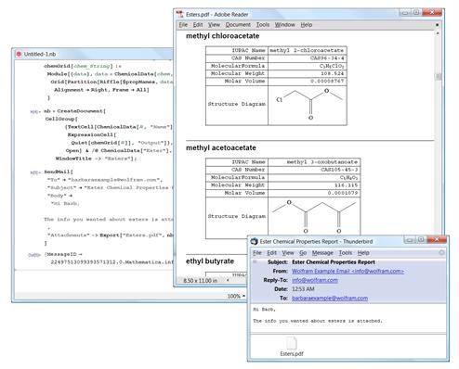Click the Mathematica notebook icon beside Untitled-1.nb

[x=19, y=54]
